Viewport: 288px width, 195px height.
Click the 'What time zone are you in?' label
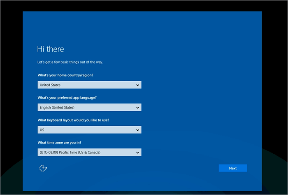tap(59, 143)
